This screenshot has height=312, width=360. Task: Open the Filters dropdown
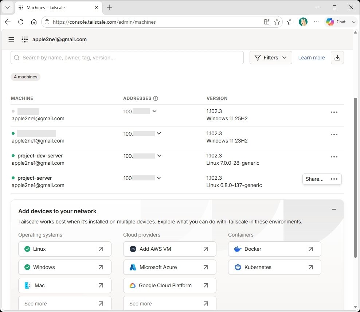click(x=271, y=58)
